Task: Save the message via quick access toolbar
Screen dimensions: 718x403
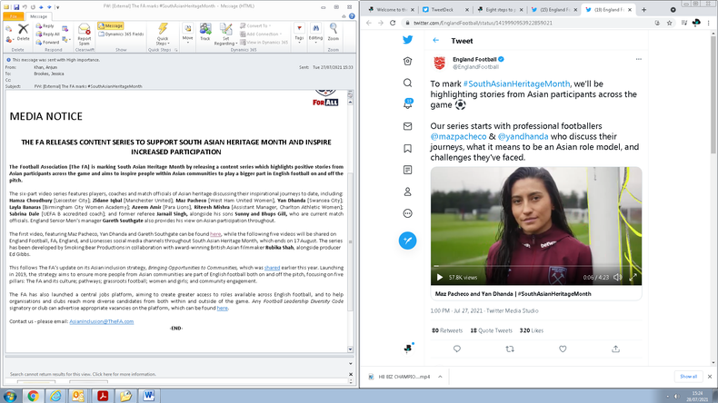Action: pos(16,7)
